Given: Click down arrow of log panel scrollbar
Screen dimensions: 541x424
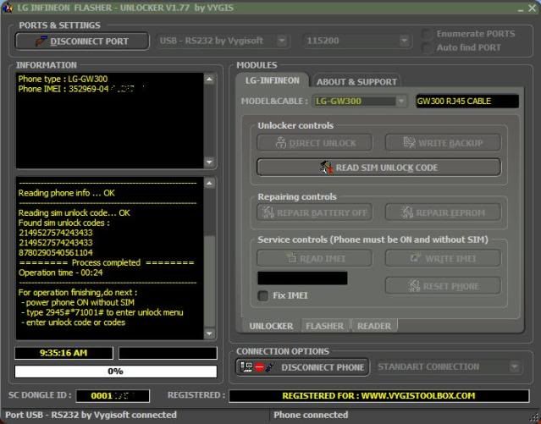Looking at the screenshot, I should (x=209, y=333).
